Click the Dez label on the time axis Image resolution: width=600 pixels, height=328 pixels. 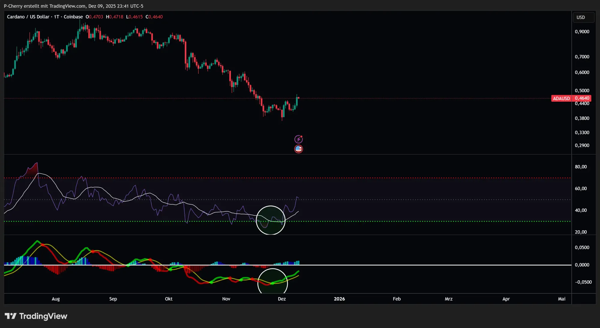point(282,299)
